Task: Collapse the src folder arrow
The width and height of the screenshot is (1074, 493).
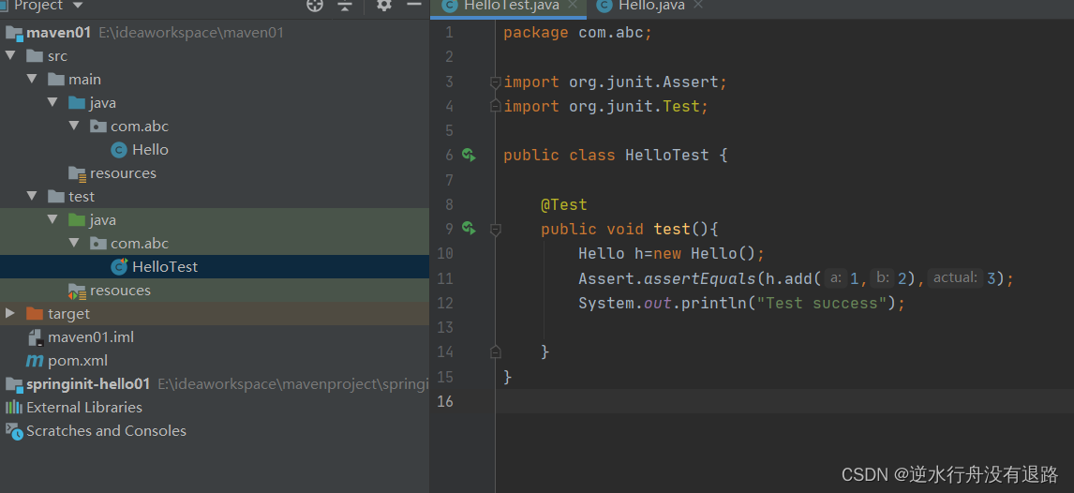Action: coord(9,55)
